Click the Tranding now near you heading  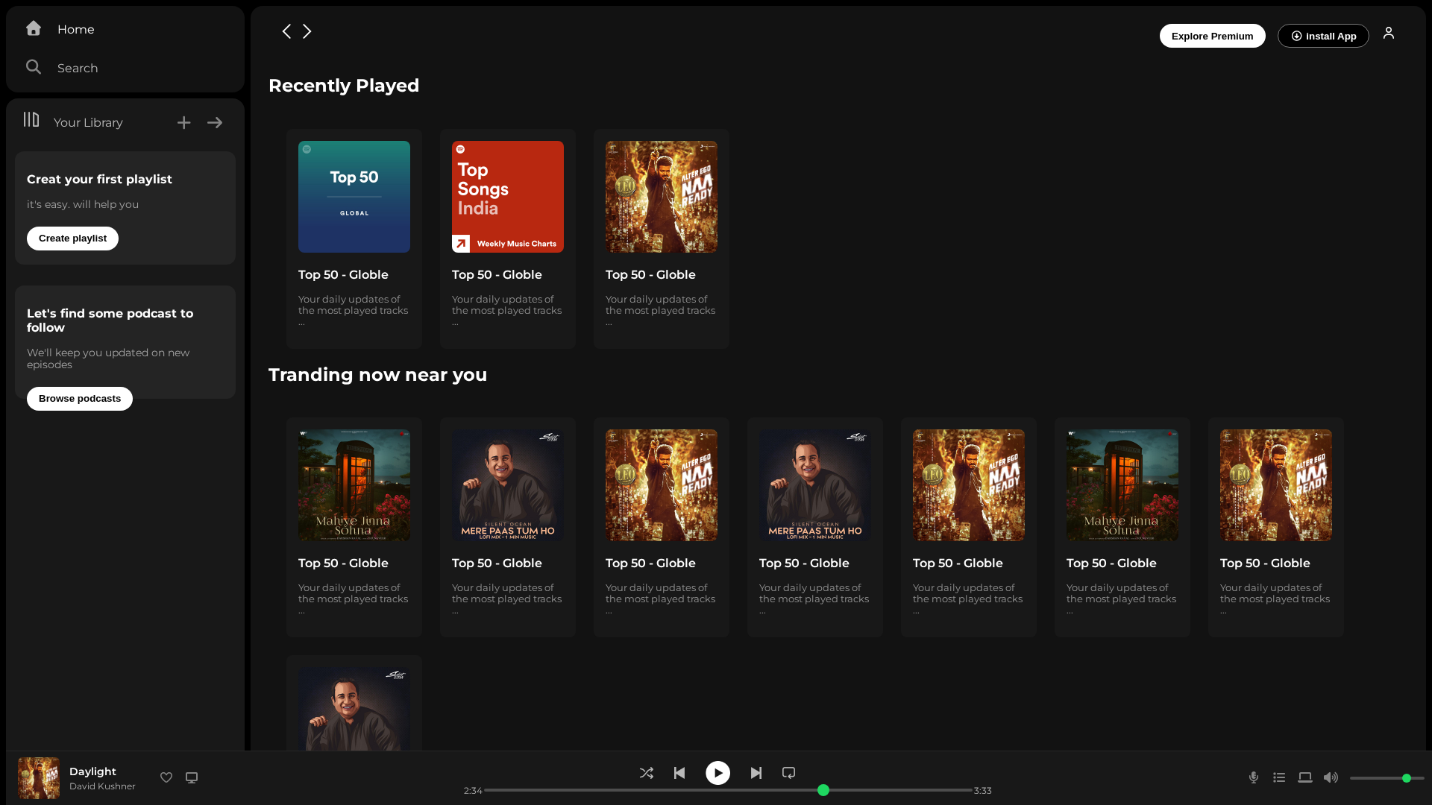click(377, 375)
